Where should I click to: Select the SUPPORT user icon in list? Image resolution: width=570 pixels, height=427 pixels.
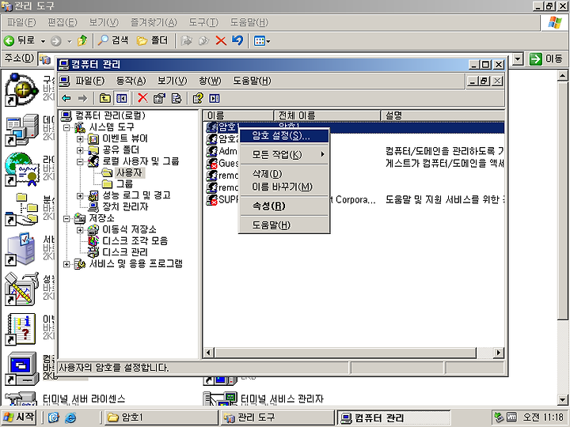211,200
